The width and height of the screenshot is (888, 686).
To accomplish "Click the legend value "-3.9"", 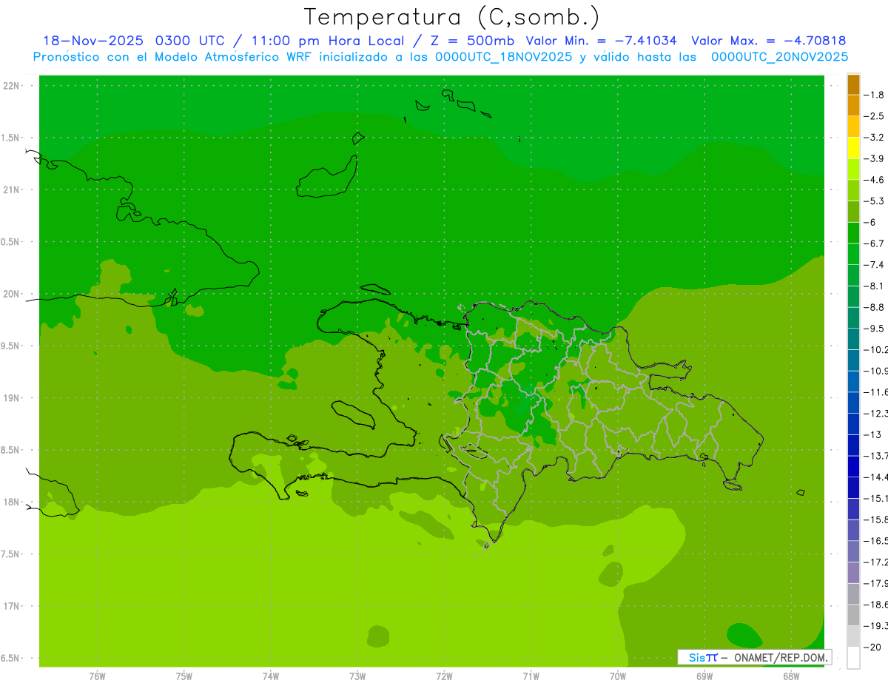I will coord(875,158).
